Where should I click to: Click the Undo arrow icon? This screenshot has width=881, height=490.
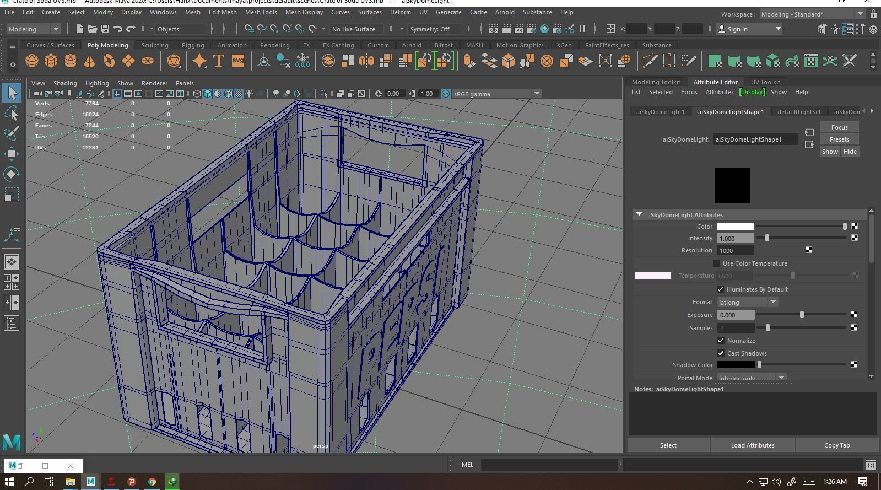point(118,29)
